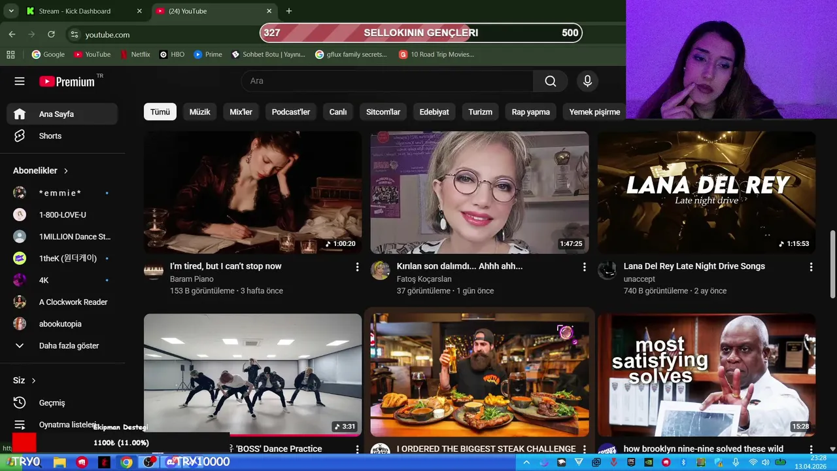Open the Google bookmark
Screen dimensions: 837x471
pyautogui.click(x=48, y=54)
